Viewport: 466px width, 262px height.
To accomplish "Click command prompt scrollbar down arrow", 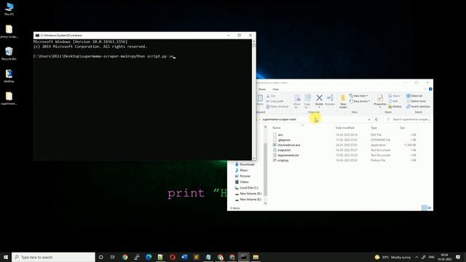I will [x=254, y=159].
